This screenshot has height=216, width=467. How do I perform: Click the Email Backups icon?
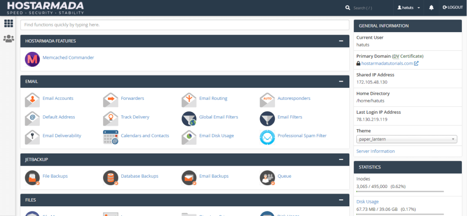point(189,178)
